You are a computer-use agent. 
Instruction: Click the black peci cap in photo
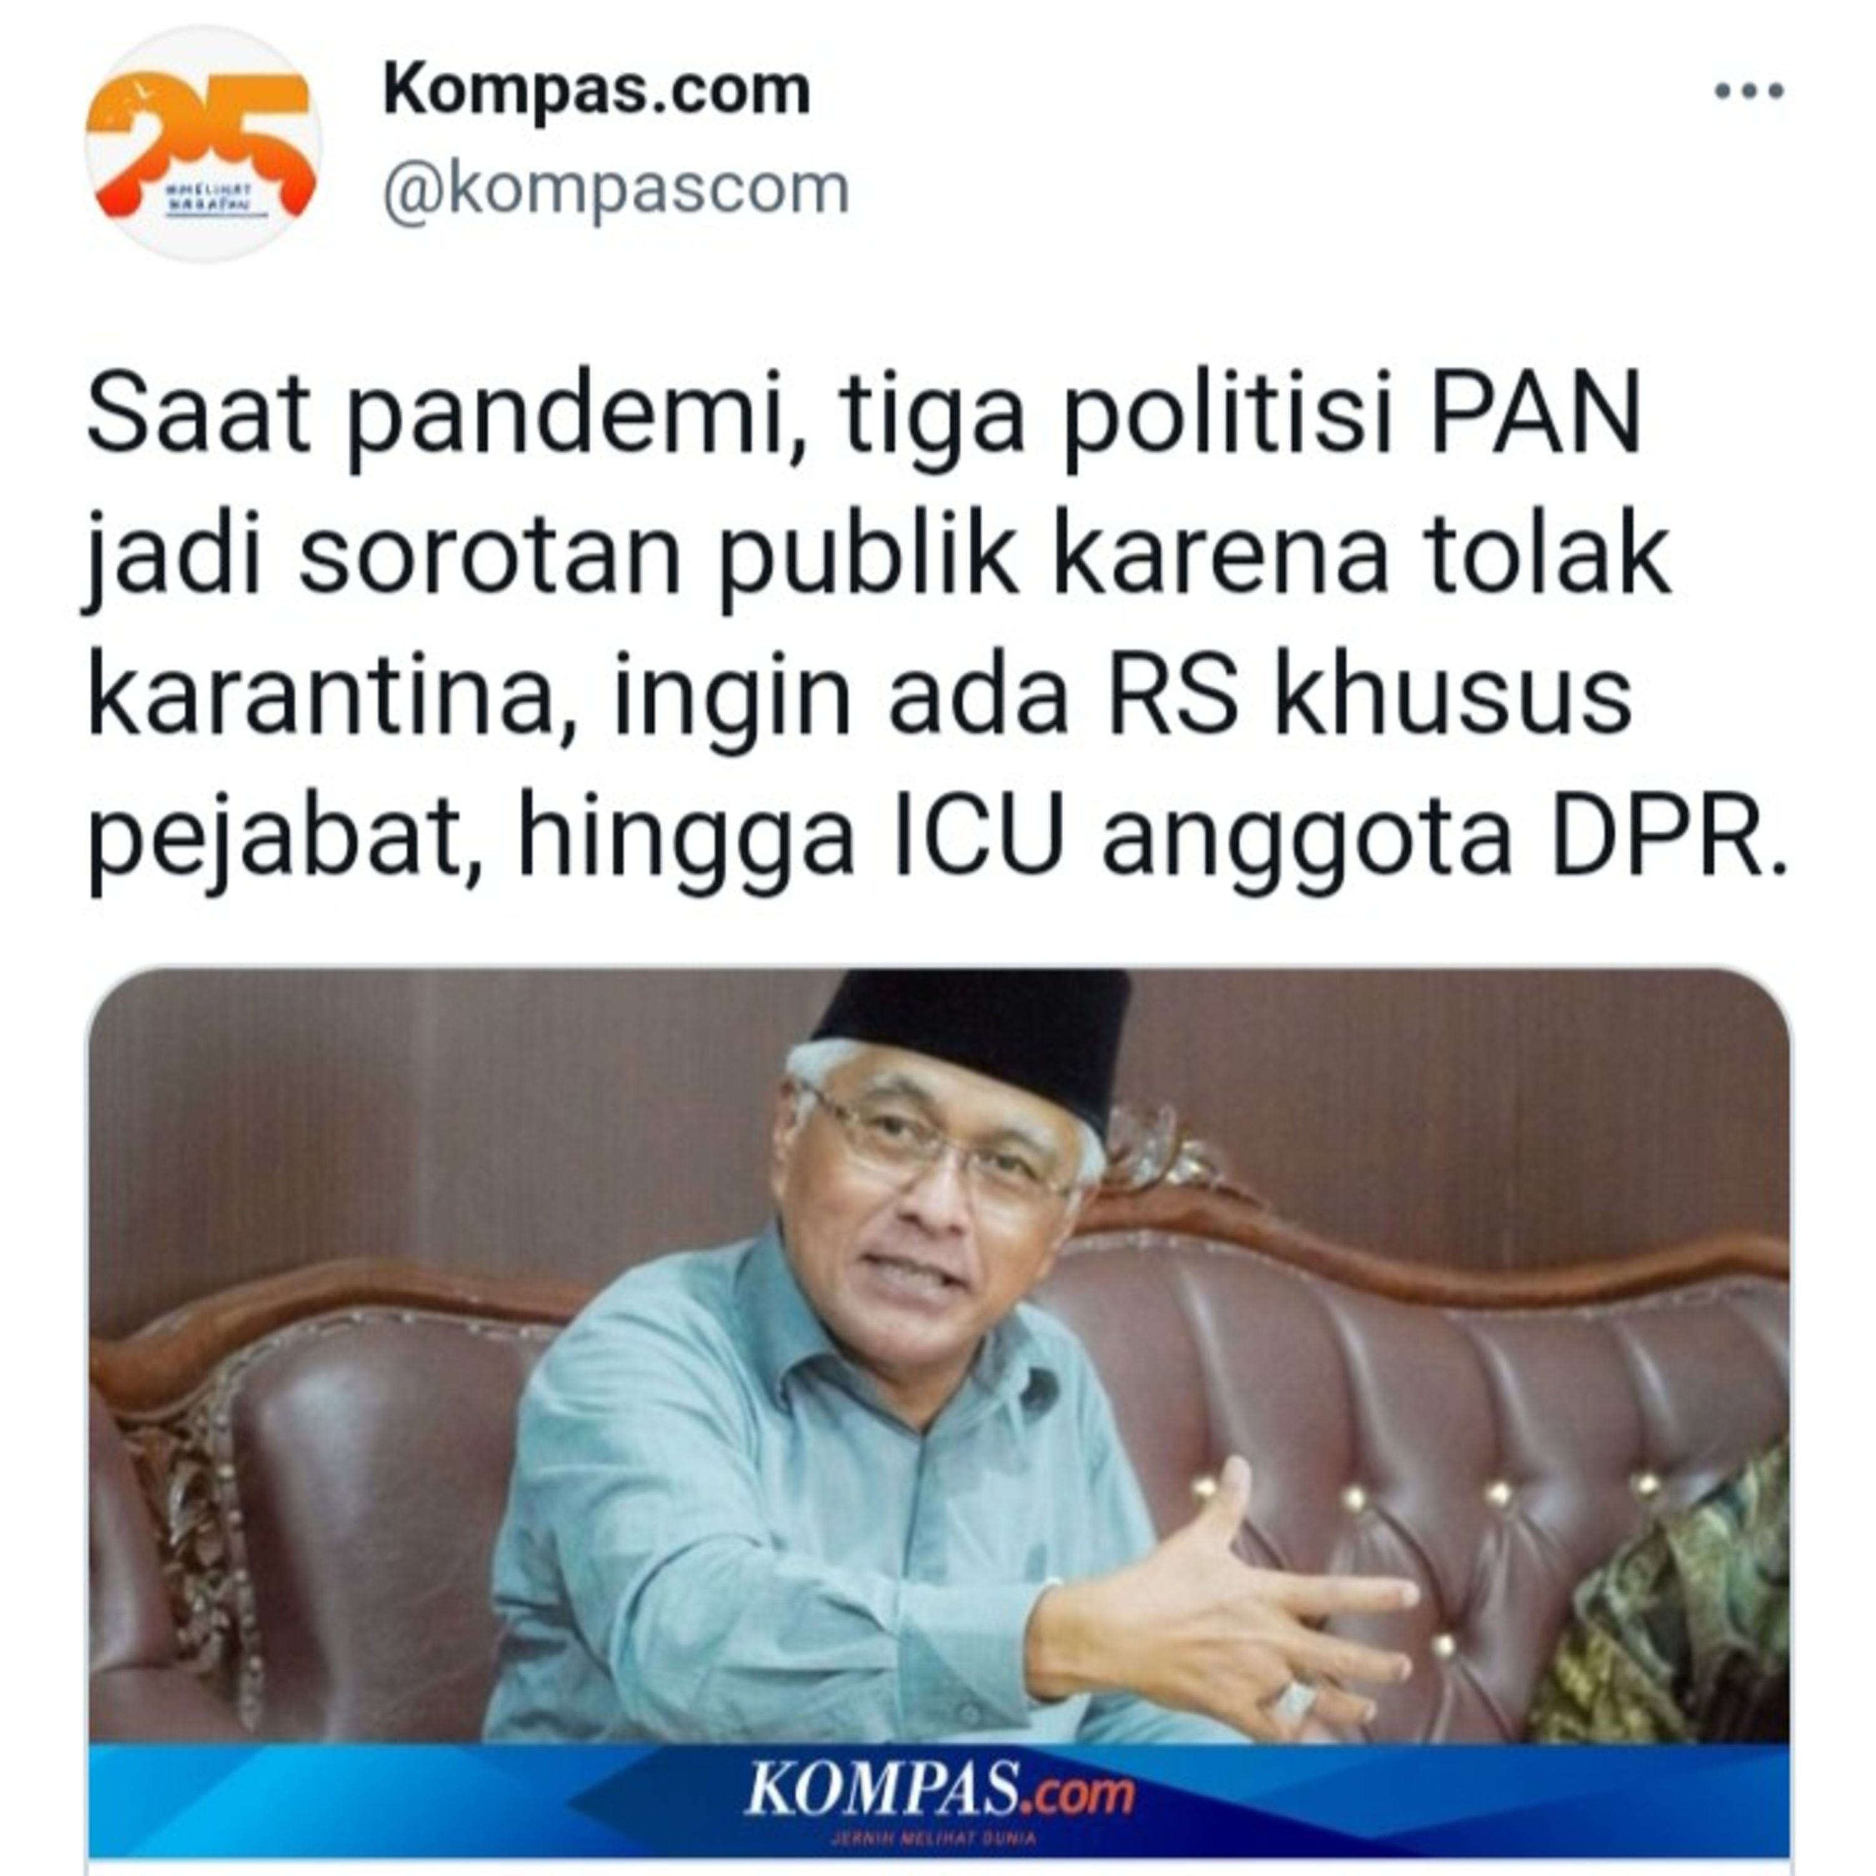click(x=974, y=1040)
